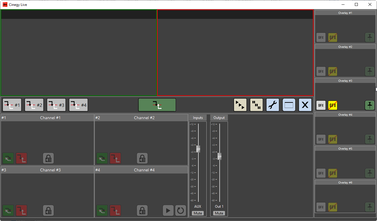
Task: Click Channel #4 loop/restart button
Action: (181, 211)
